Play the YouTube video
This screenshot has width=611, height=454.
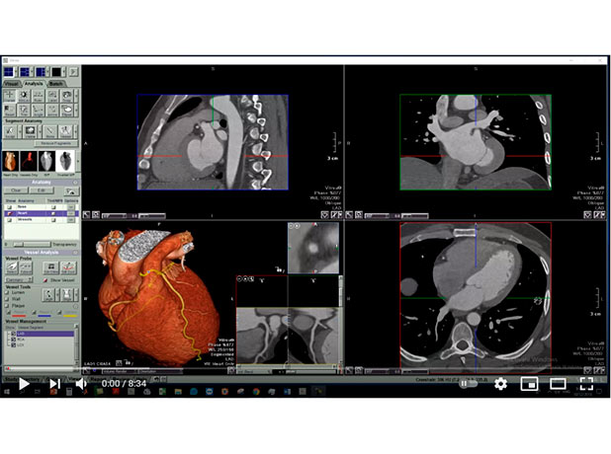pyautogui.click(x=23, y=383)
